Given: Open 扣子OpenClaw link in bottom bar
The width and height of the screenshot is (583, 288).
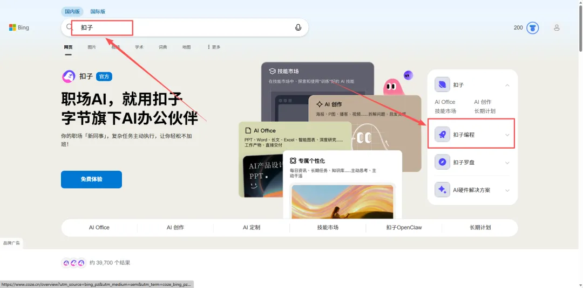Looking at the screenshot, I should click(404, 228).
